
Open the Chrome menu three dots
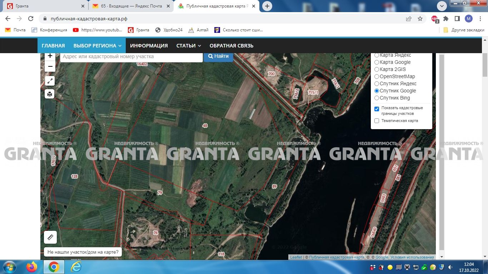click(x=480, y=19)
